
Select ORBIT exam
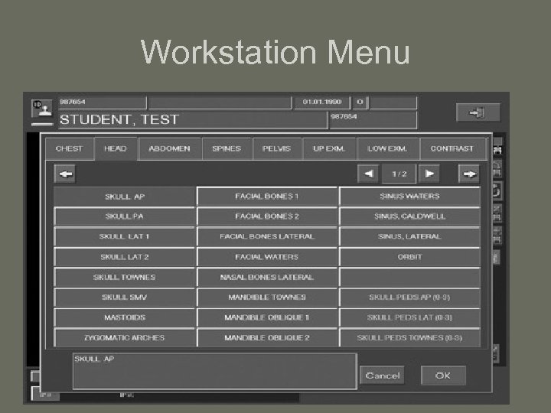[x=409, y=257]
